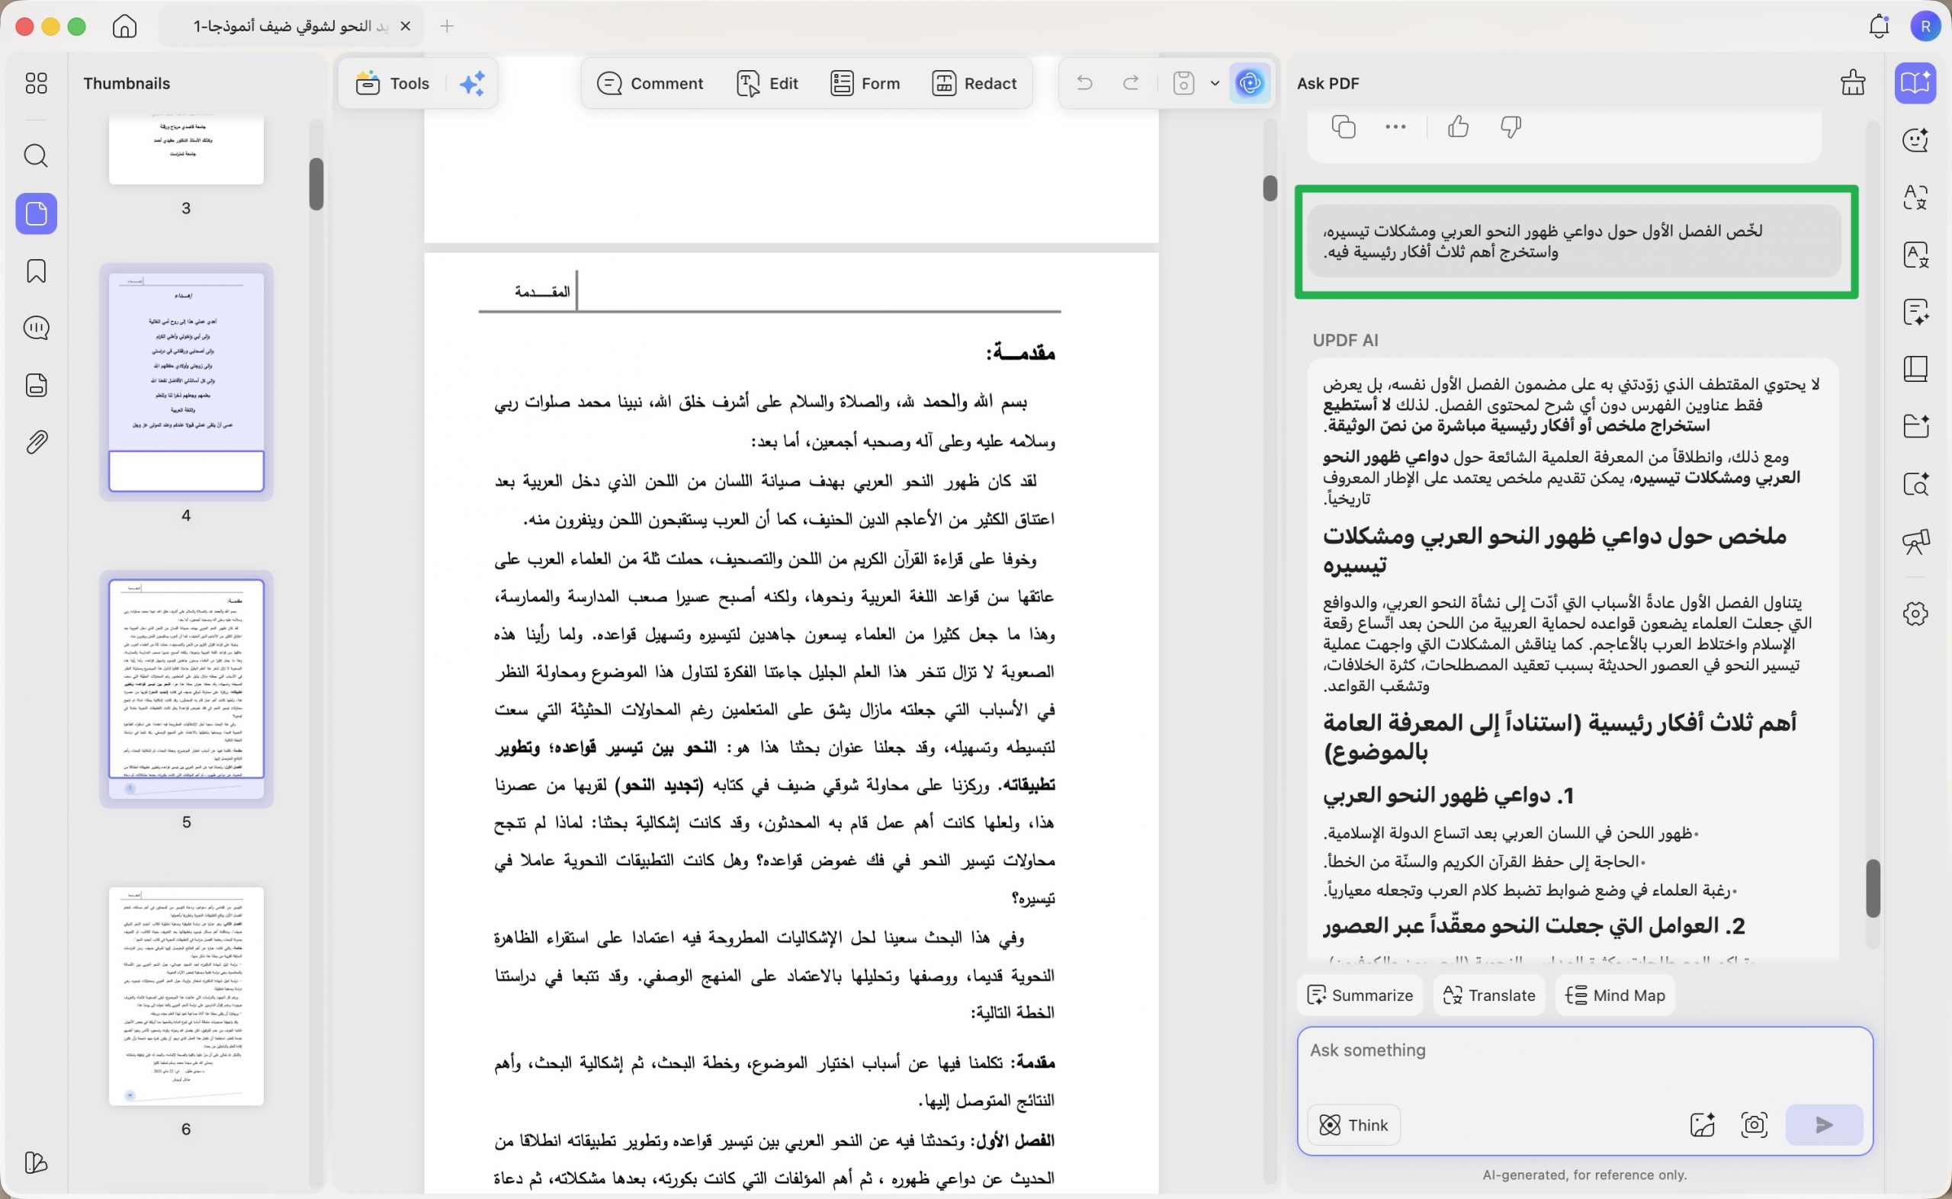Click the document view scrollbar handle
The height and width of the screenshot is (1199, 1952).
(1270, 188)
